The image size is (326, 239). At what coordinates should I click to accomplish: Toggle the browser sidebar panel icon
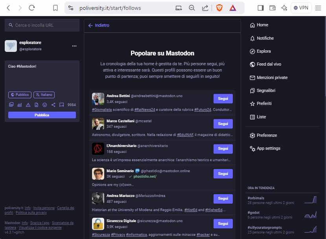coord(260,8)
